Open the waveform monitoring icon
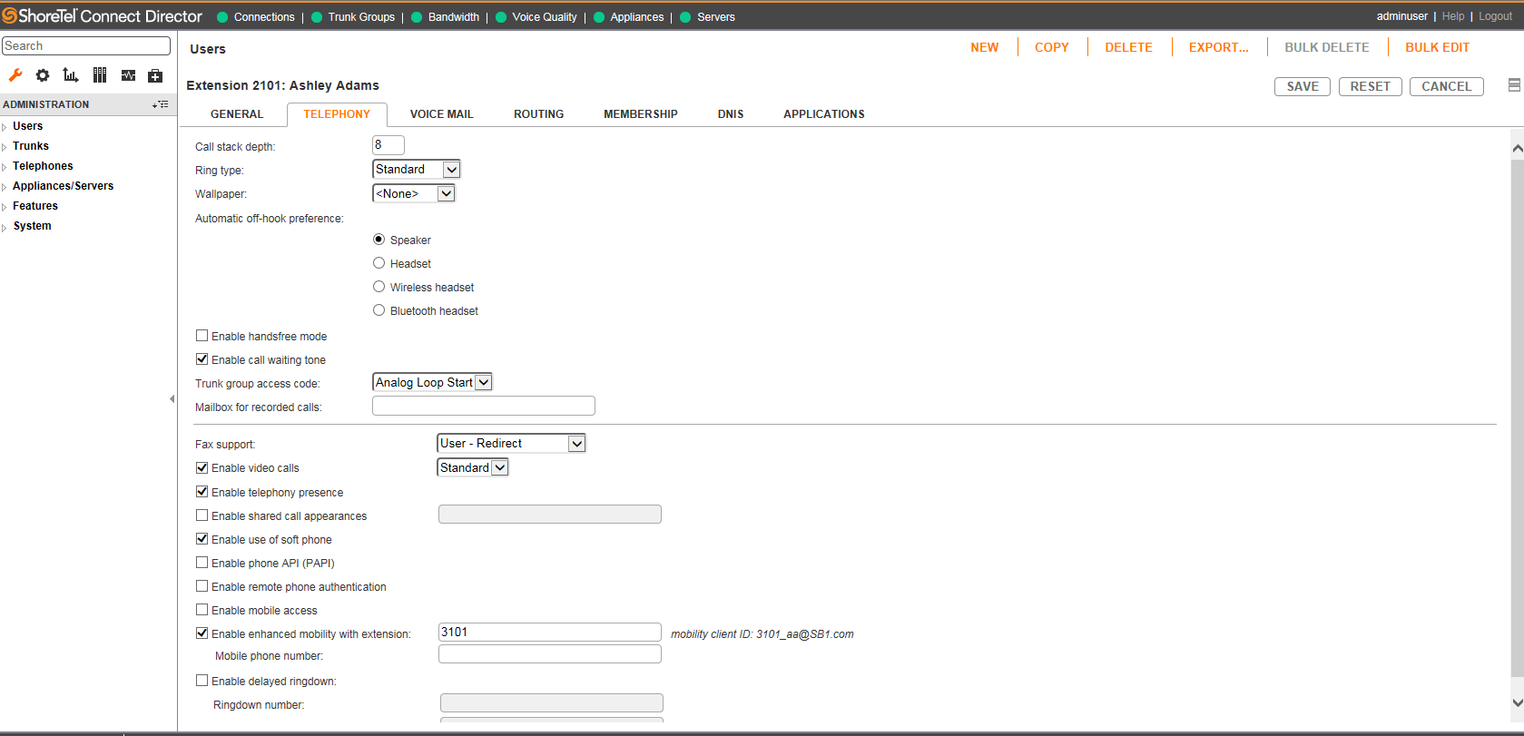 click(128, 75)
